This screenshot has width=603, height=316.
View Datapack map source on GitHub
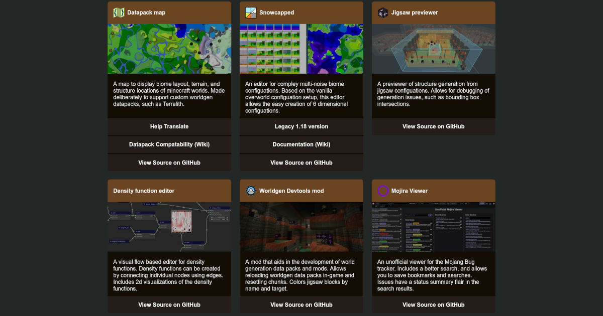tap(169, 163)
